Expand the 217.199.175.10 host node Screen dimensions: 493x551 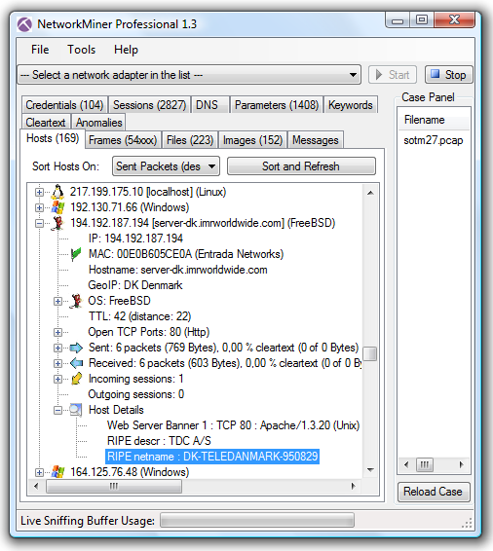click(39, 192)
